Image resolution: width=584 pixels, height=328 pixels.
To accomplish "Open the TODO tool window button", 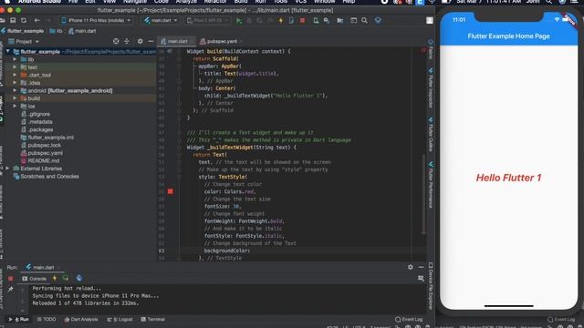I will click(47, 319).
